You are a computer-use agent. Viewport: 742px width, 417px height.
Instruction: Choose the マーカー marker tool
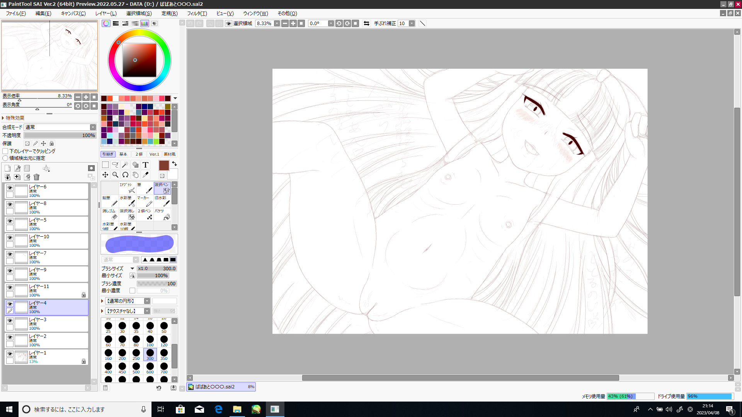pyautogui.click(x=145, y=201)
